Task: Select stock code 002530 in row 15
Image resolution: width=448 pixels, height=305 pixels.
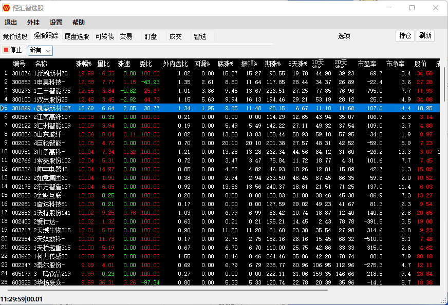Action: point(21,195)
